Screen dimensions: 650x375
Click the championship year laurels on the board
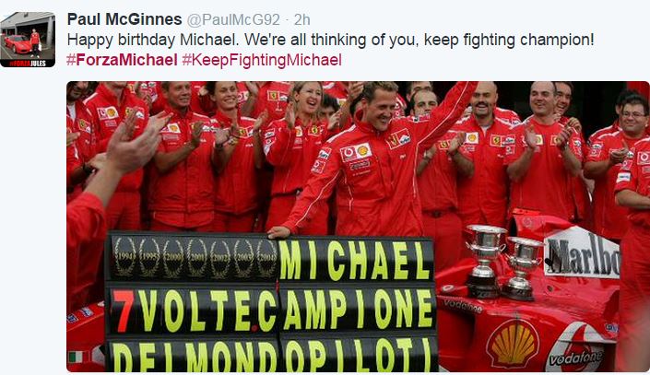[x=195, y=258]
